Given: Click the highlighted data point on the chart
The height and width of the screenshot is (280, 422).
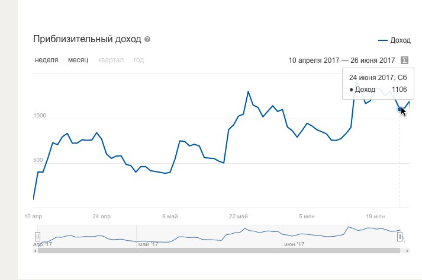Looking at the screenshot, I should click(400, 109).
